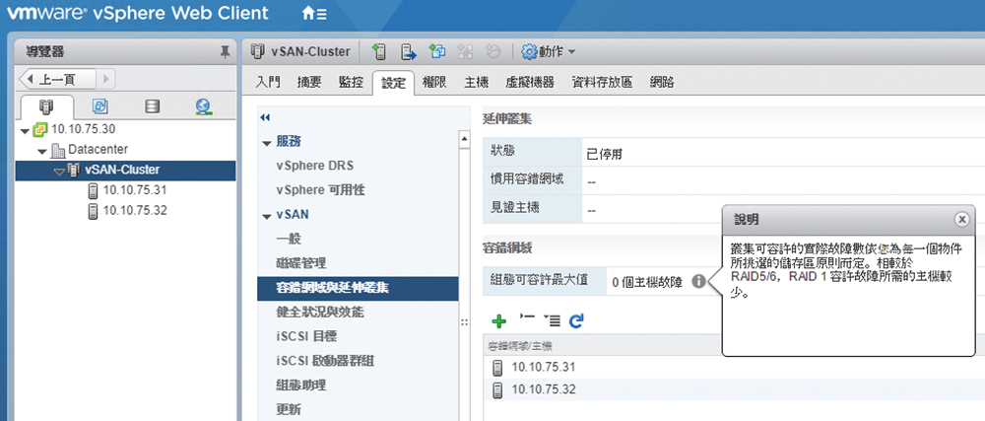The width and height of the screenshot is (985, 421).
Task: Open 更新 settings
Action: (x=289, y=410)
